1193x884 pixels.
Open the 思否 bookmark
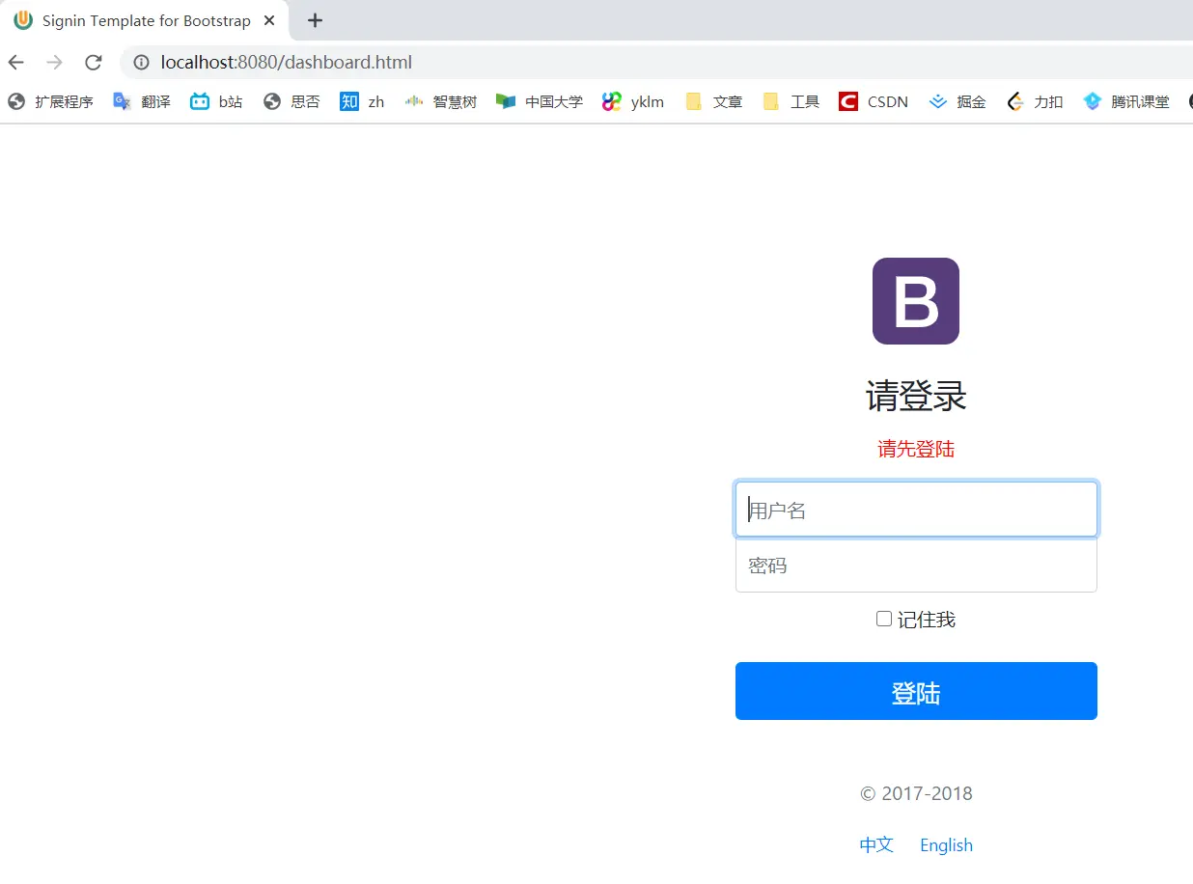pyautogui.click(x=291, y=101)
